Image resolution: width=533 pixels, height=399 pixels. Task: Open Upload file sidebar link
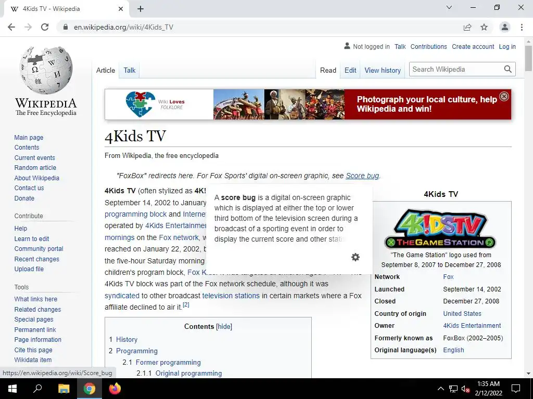tap(29, 269)
